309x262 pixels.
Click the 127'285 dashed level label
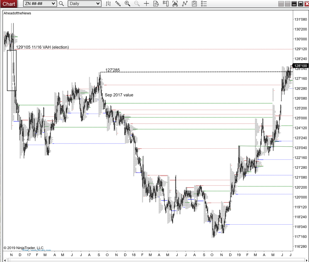[x=112, y=70]
